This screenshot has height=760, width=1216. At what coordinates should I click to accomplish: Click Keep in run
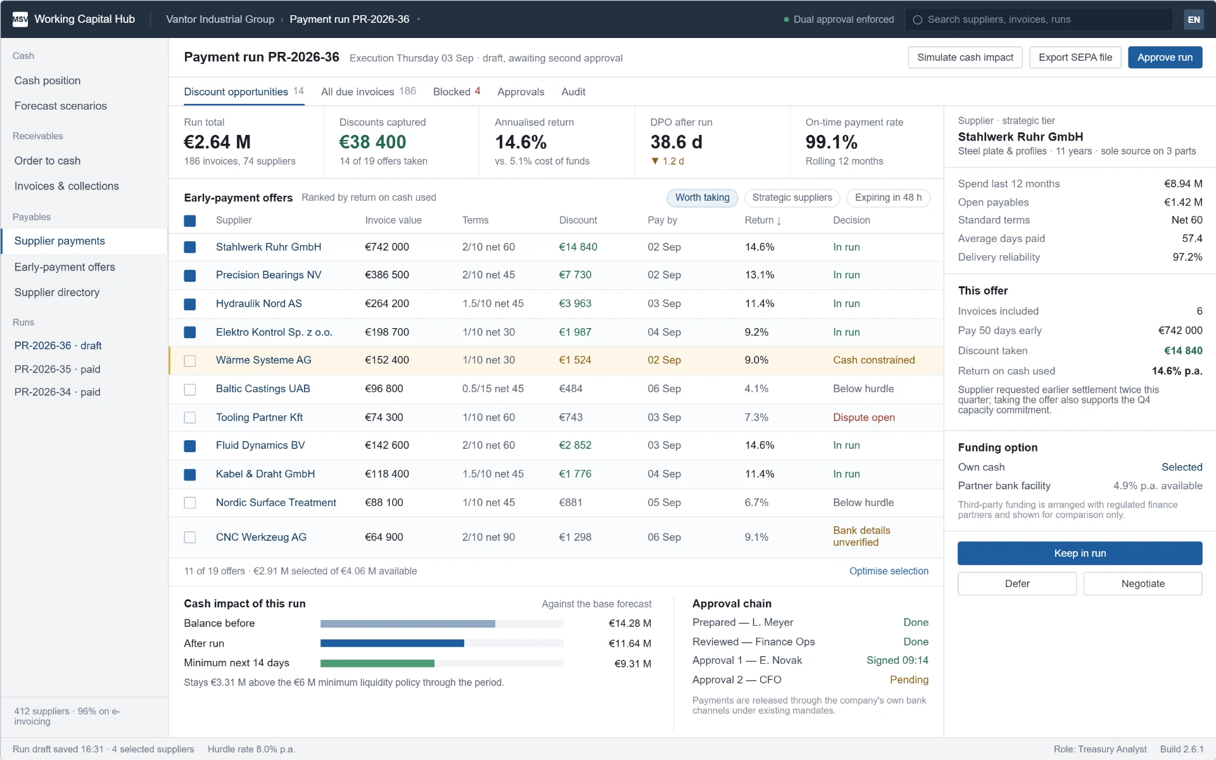1080,554
